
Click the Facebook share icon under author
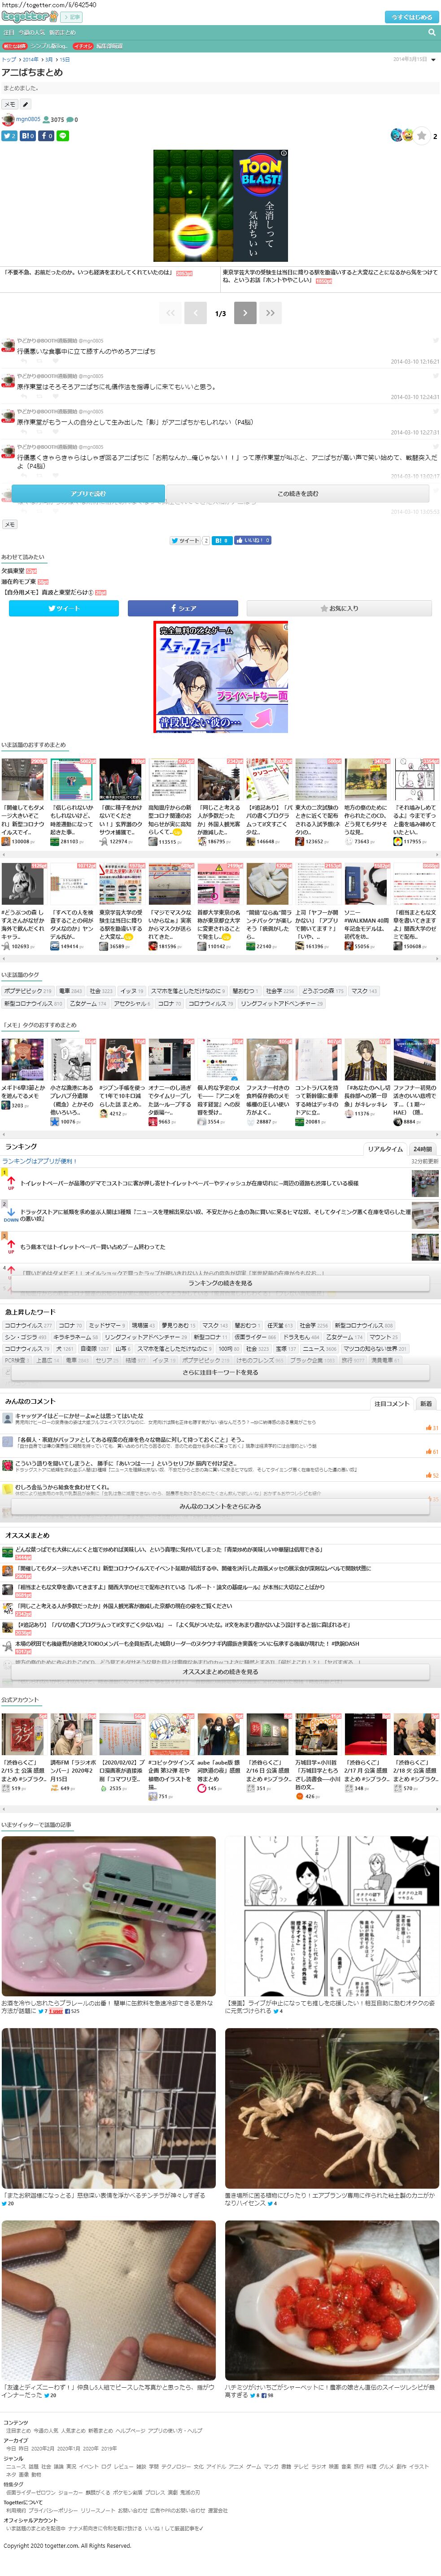[x=46, y=135]
